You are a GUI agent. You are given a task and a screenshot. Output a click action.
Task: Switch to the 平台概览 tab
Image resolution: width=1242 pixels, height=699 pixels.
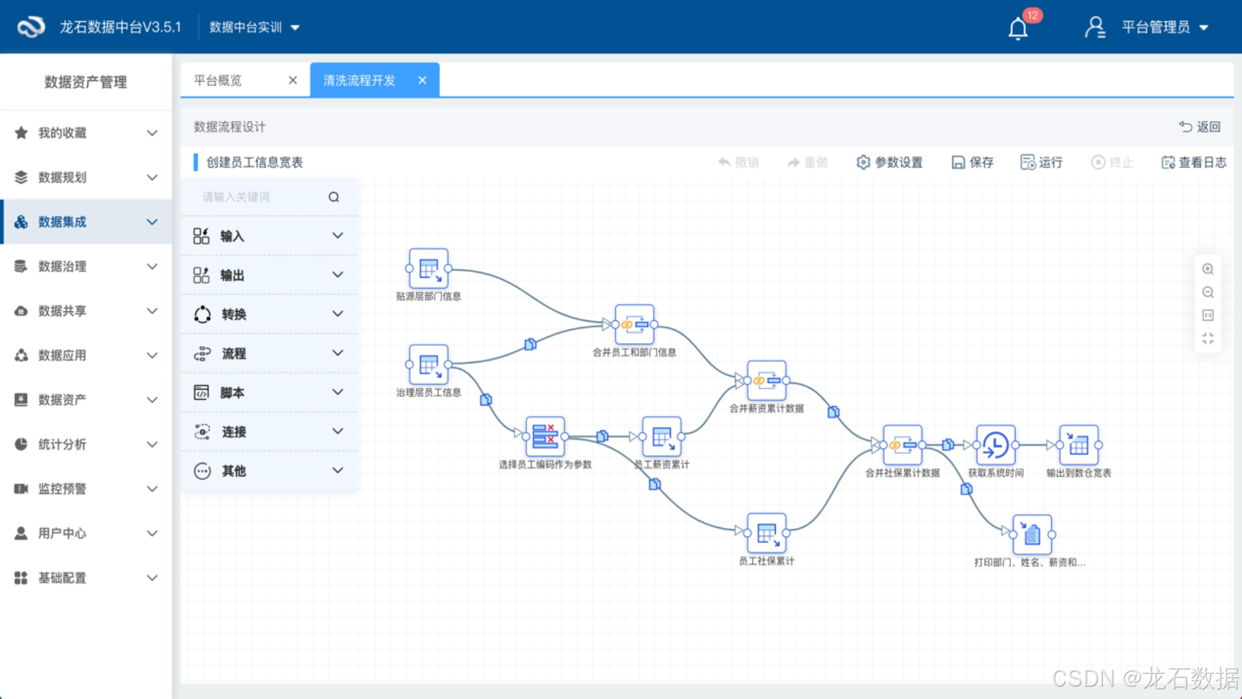[219, 80]
